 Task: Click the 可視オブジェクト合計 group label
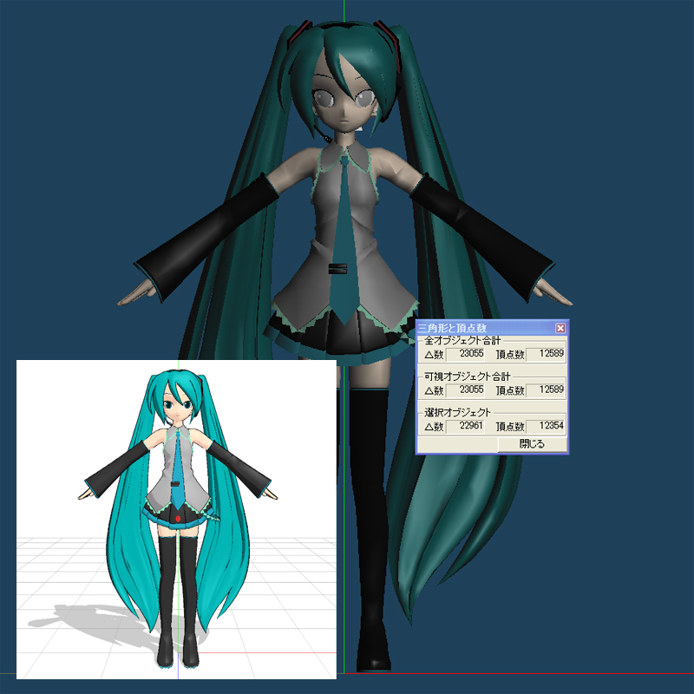click(x=468, y=376)
